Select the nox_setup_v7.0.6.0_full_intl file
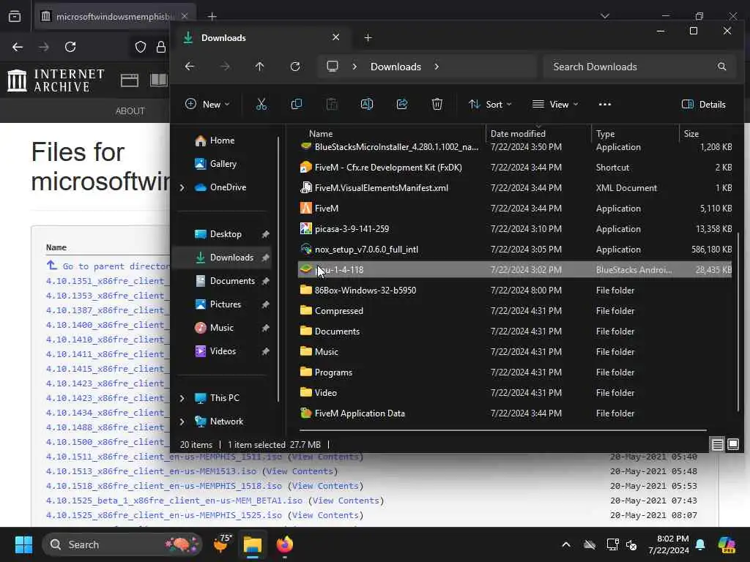The height and width of the screenshot is (562, 750). point(515,250)
